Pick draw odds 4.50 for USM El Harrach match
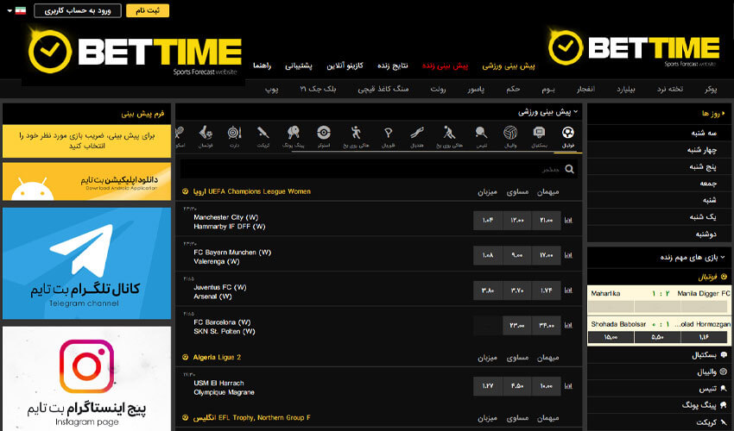 coord(517,386)
